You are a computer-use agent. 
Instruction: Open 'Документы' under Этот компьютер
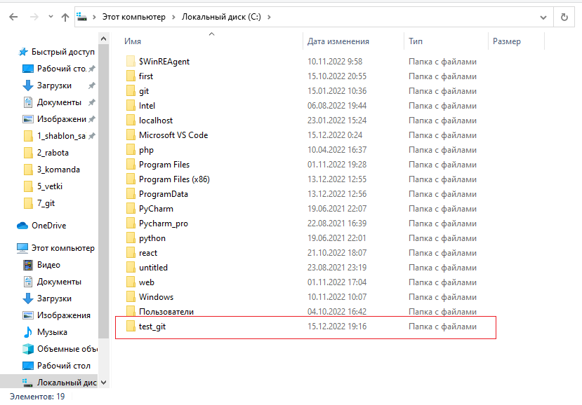(53, 282)
